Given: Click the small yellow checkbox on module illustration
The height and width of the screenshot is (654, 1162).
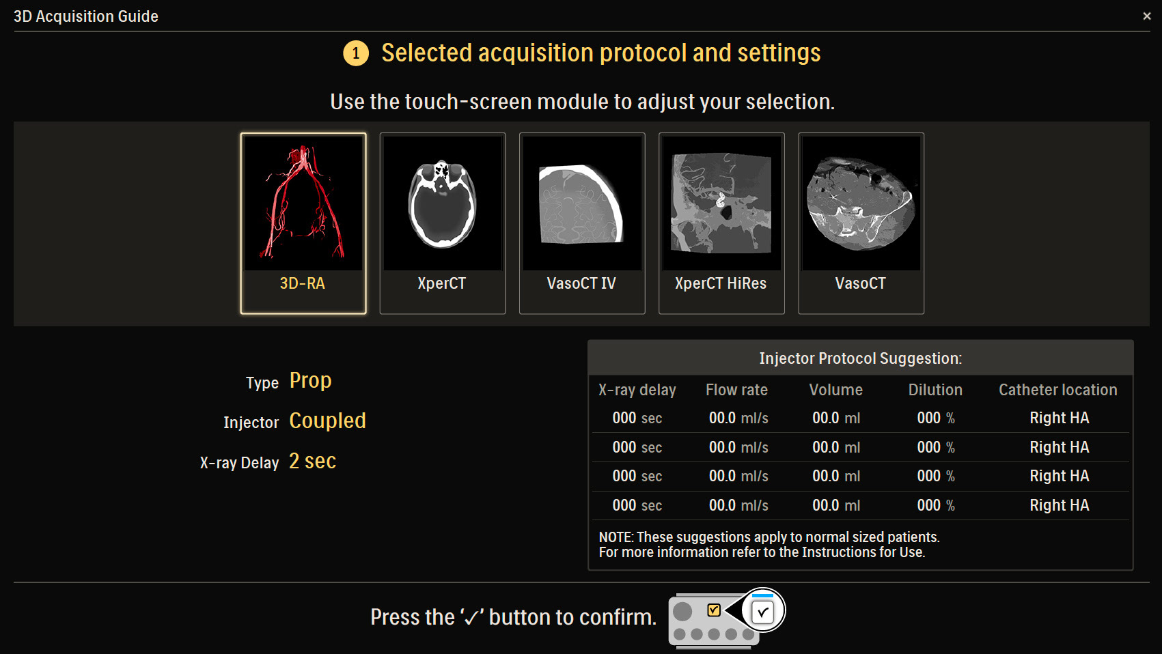Looking at the screenshot, I should pos(714,610).
